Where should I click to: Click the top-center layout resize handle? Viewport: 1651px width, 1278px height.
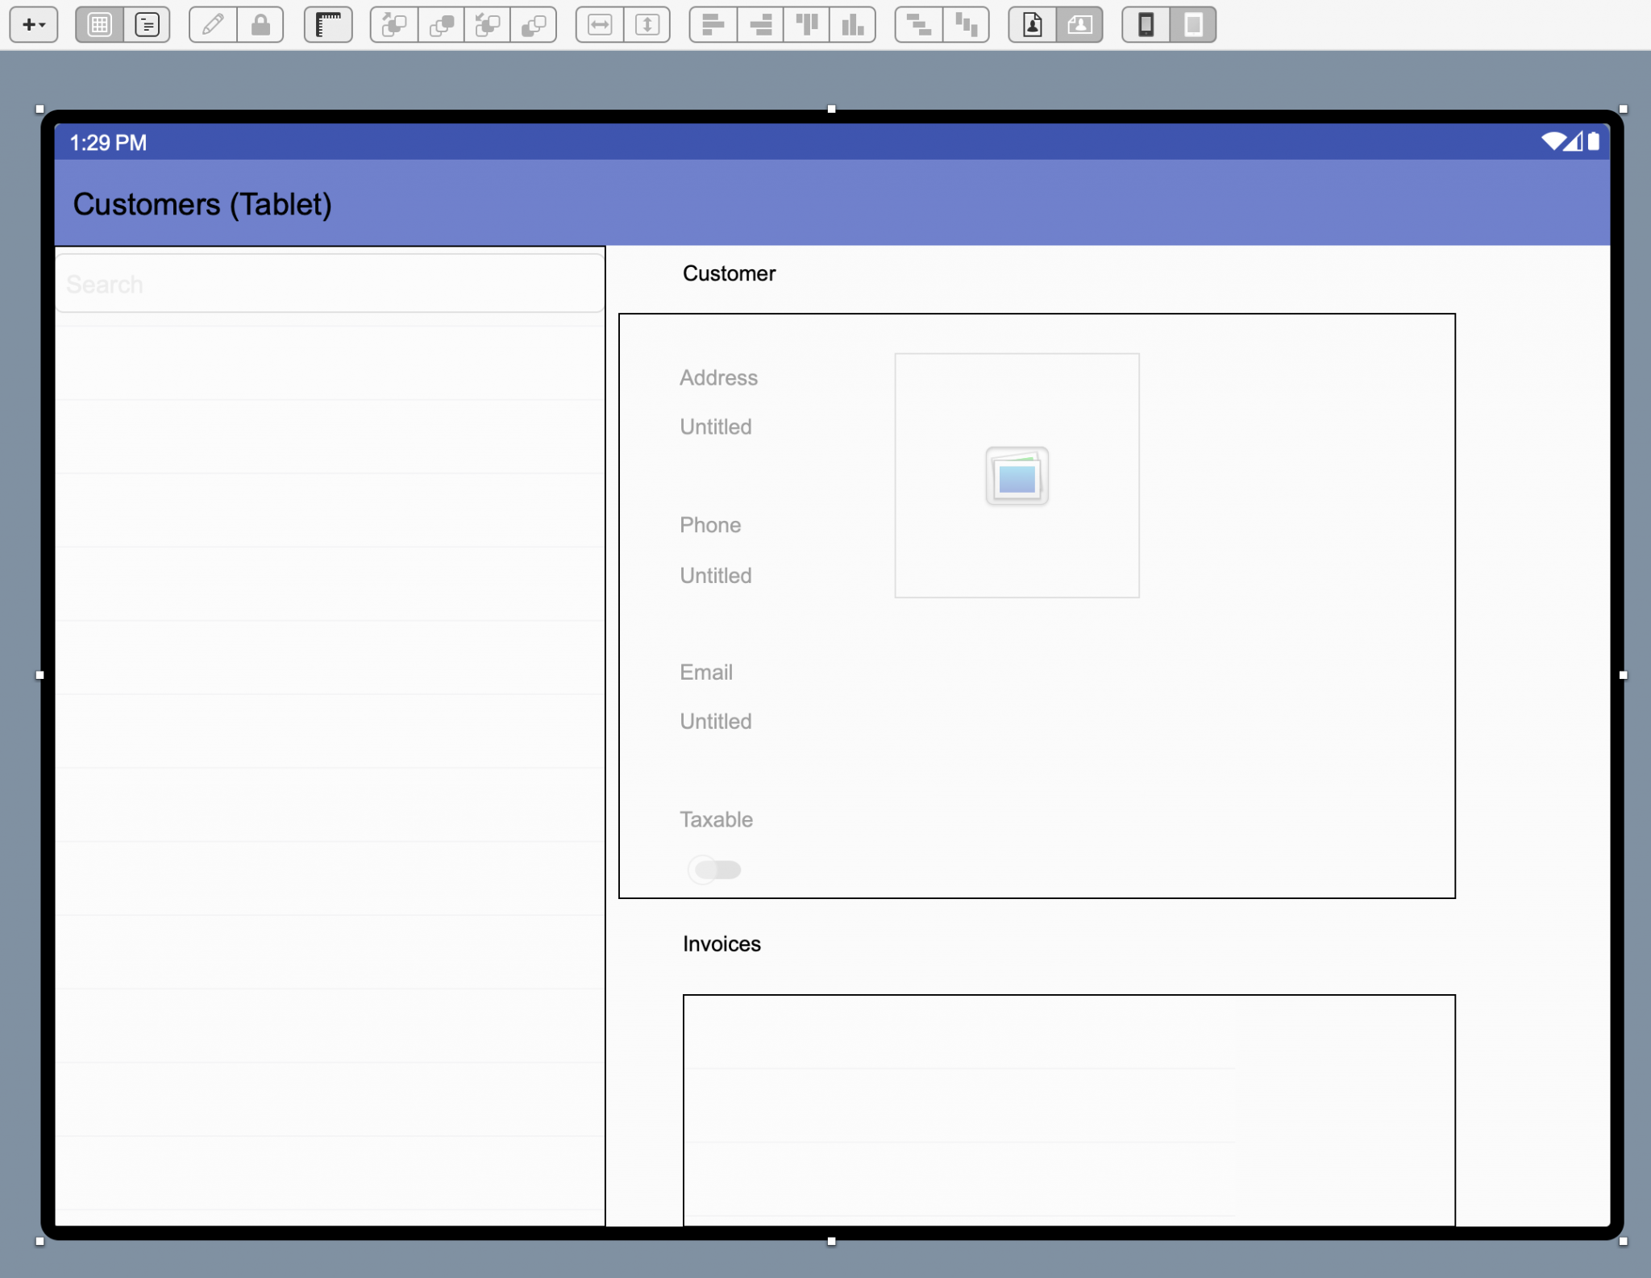click(x=831, y=109)
